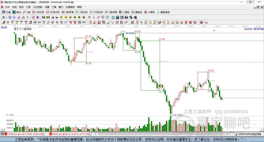Viewport: 264px width, 142px height.
Task: Click the small black triangle chart marker
Action: (x=214, y=31)
